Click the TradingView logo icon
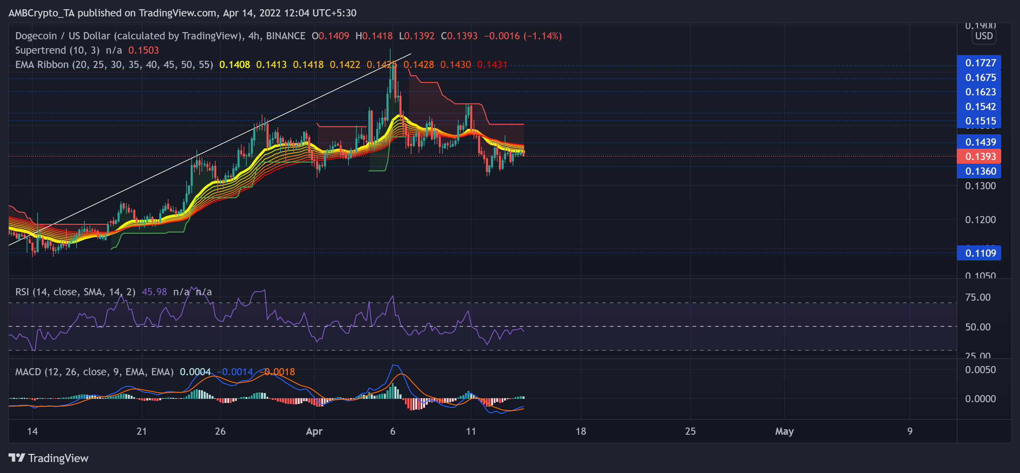The image size is (1020, 473). click(x=17, y=458)
